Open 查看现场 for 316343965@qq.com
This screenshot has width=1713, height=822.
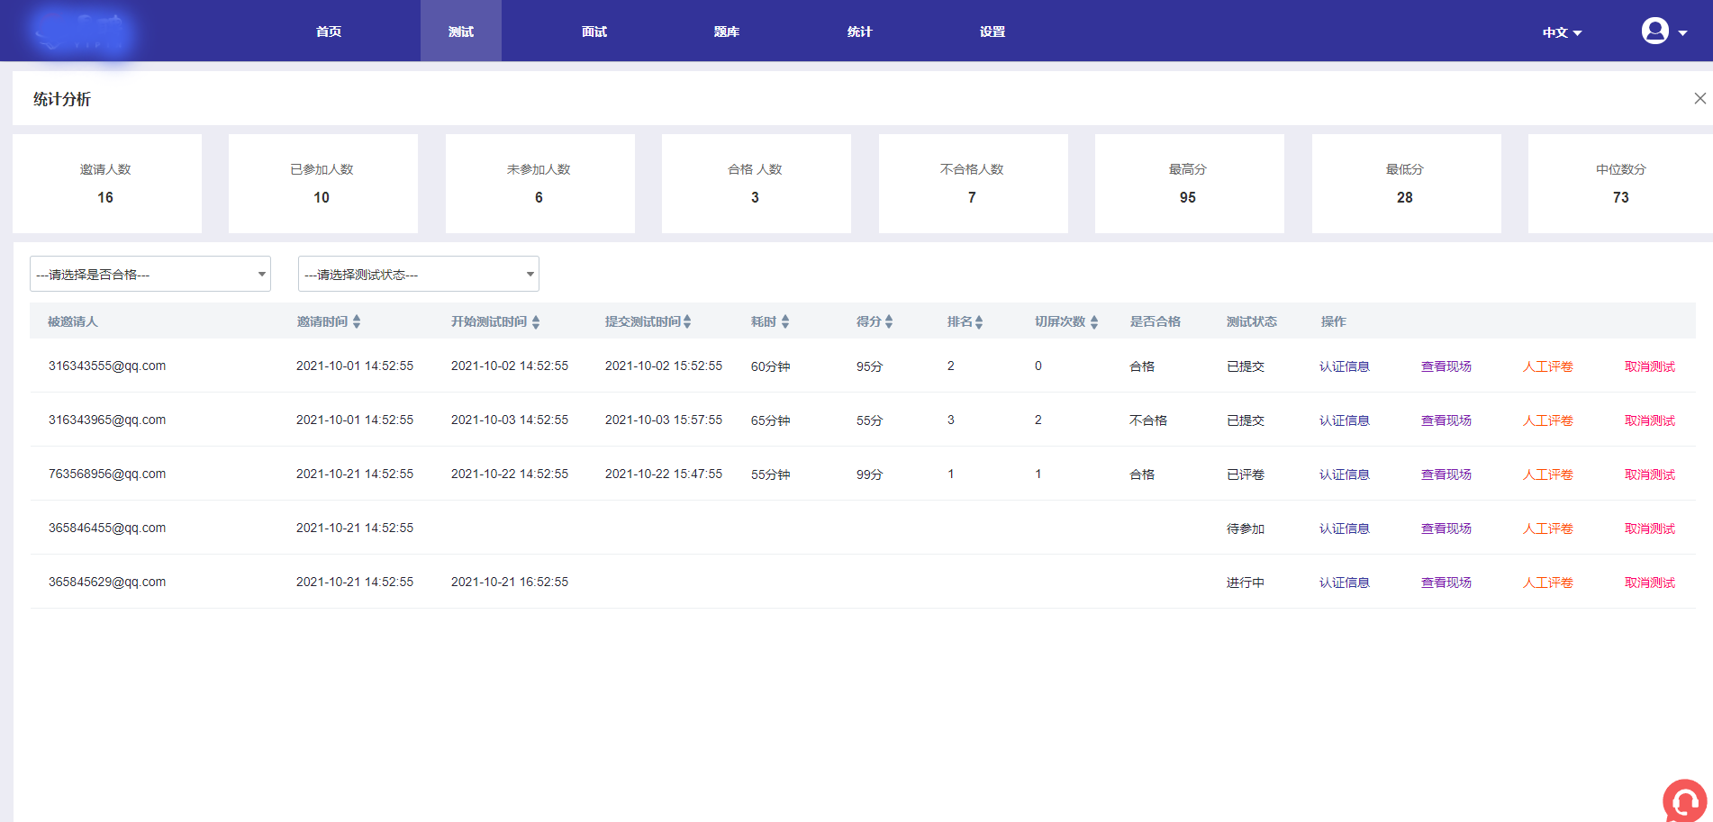pos(1446,420)
